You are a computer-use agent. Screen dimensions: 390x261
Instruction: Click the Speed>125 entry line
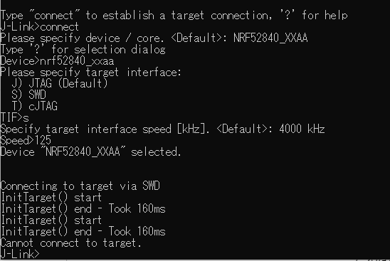point(26,140)
